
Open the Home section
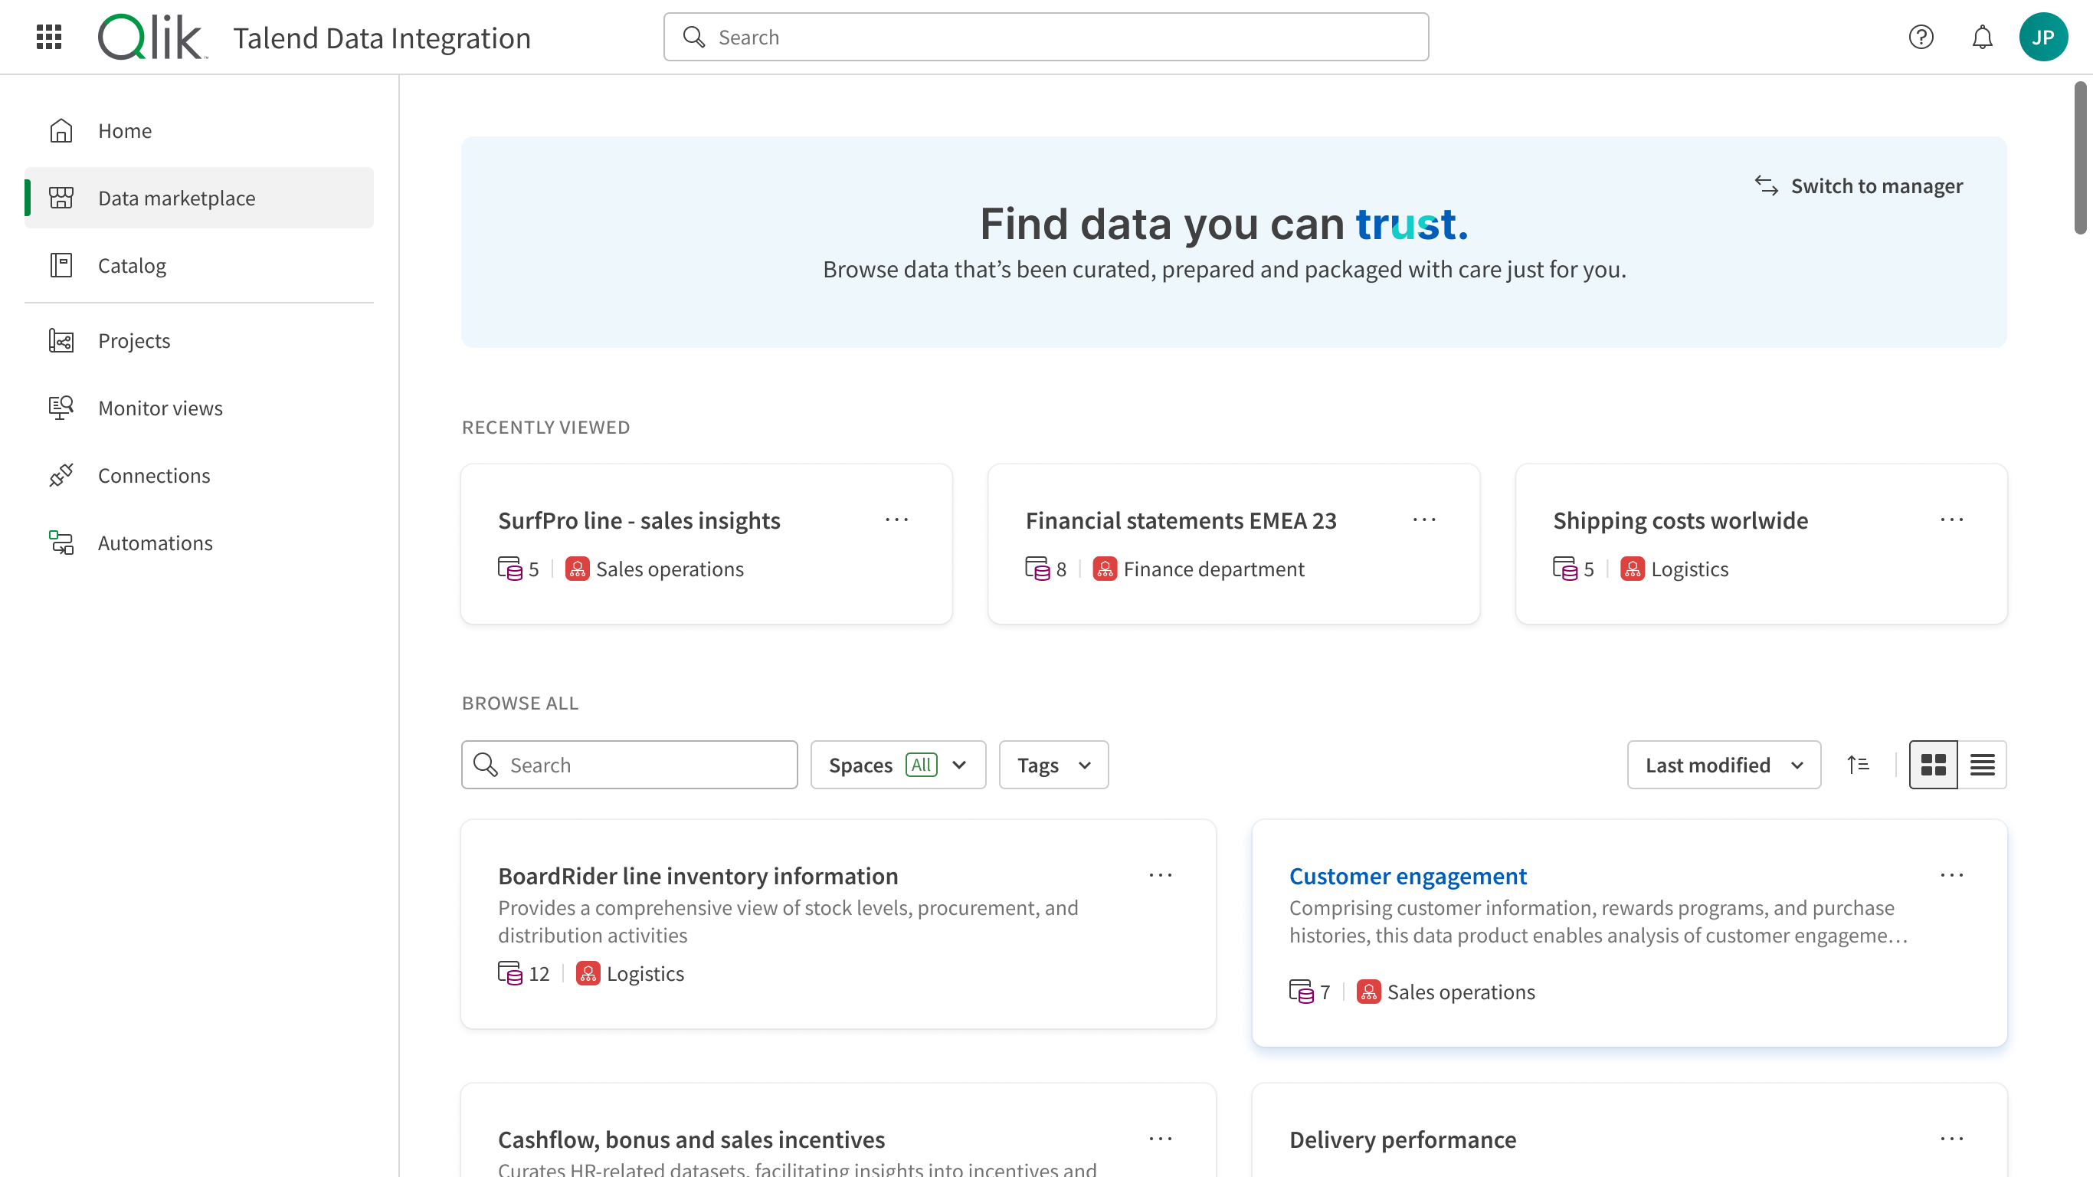point(123,130)
